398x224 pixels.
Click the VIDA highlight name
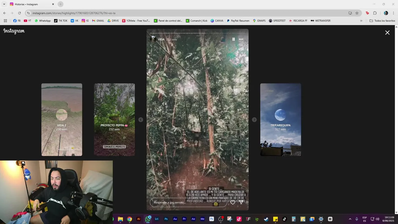161,40
